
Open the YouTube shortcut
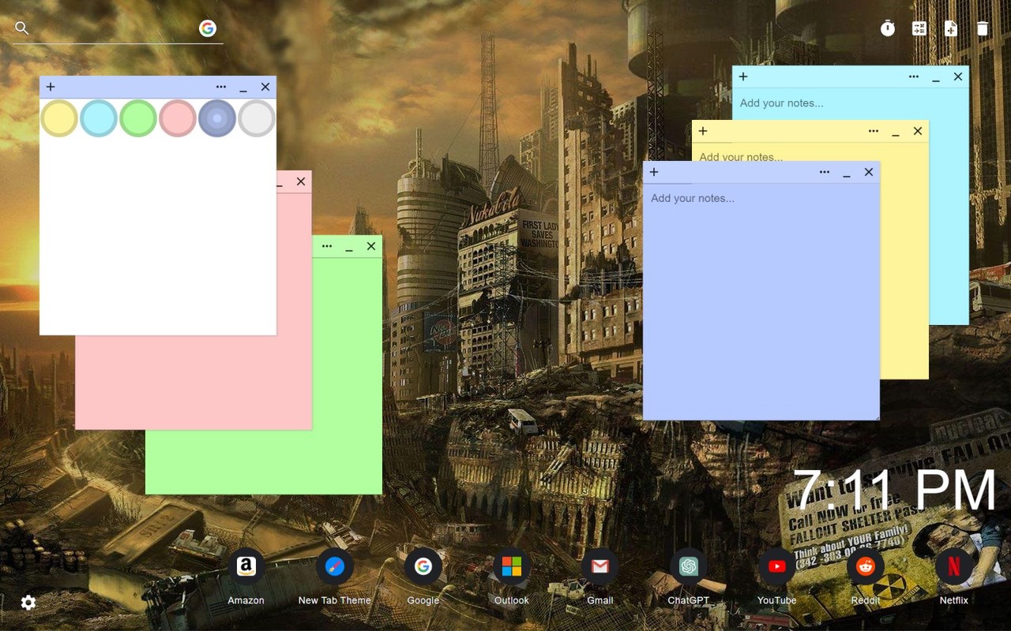click(776, 566)
